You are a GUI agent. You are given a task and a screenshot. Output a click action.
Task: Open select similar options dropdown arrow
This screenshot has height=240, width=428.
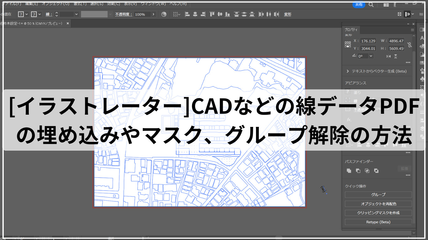click(x=413, y=14)
